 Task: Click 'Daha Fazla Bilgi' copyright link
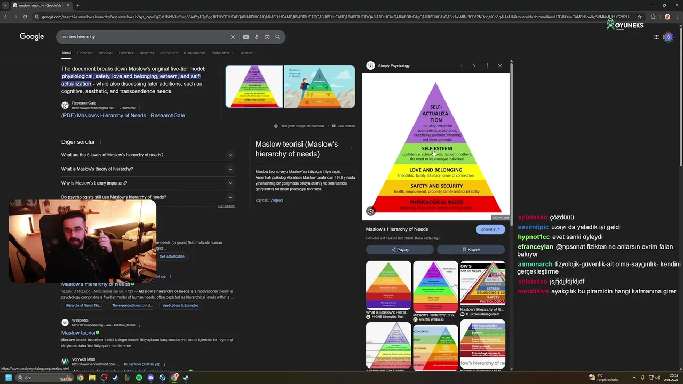[427, 238]
